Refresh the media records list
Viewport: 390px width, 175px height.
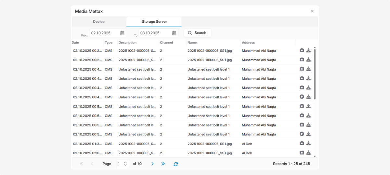click(176, 164)
